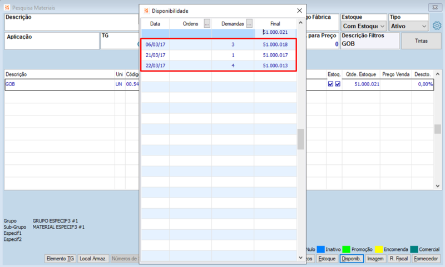The width and height of the screenshot is (445, 267).
Task: Click the Descrição grid column header
Action: [60, 74]
